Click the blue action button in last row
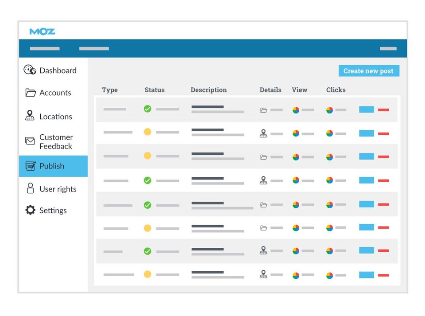 367,275
